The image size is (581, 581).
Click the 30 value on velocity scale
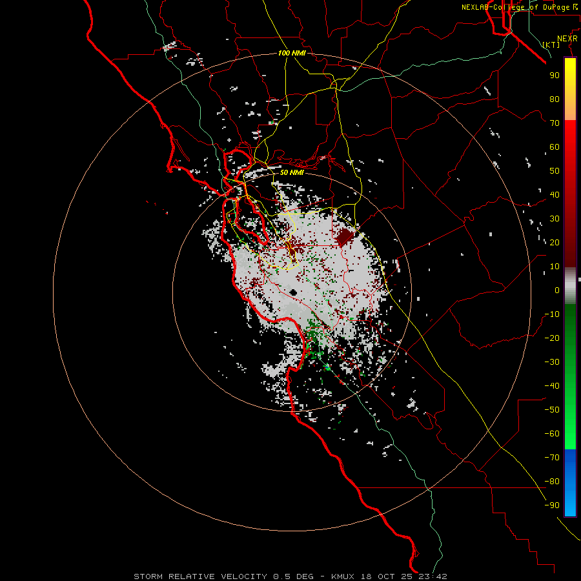(555, 219)
